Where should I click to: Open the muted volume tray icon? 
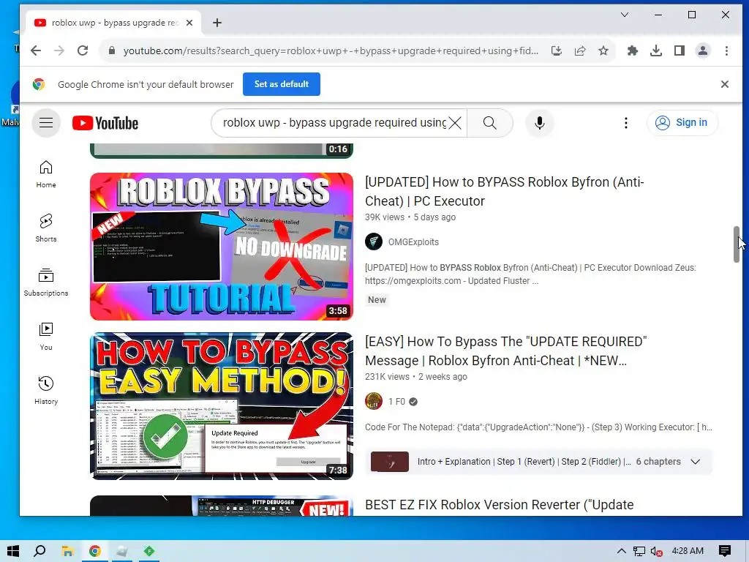tap(656, 551)
